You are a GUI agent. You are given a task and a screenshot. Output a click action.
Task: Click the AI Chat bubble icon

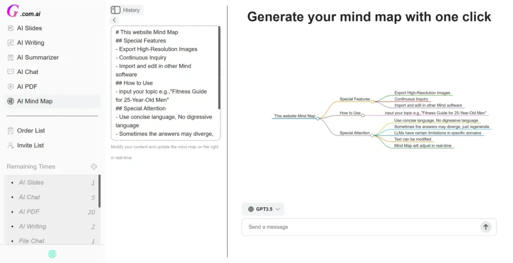click(x=11, y=72)
